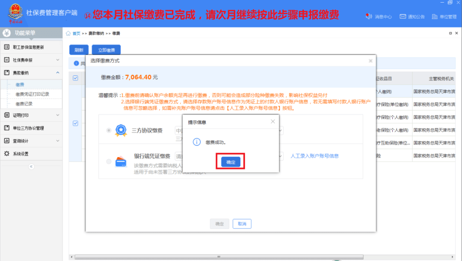Image resolution: width=462 pixels, height=261 pixels.
Task: Select the 银行端凭证缴费 radio button
Action: (110, 161)
